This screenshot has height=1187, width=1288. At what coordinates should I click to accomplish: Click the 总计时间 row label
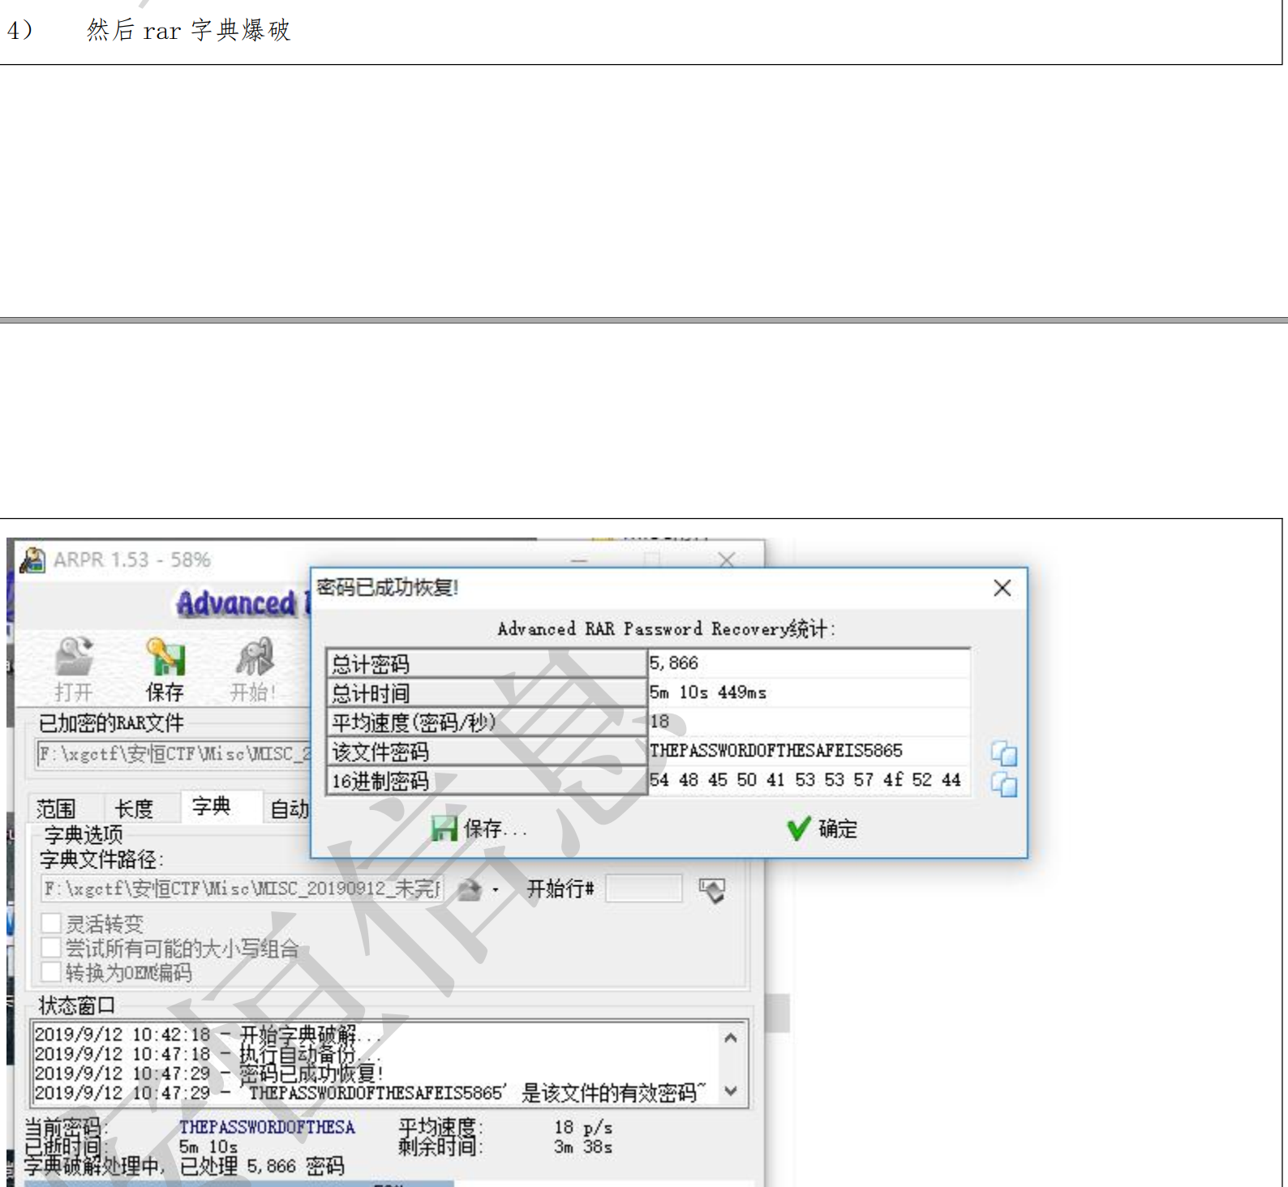coord(486,692)
